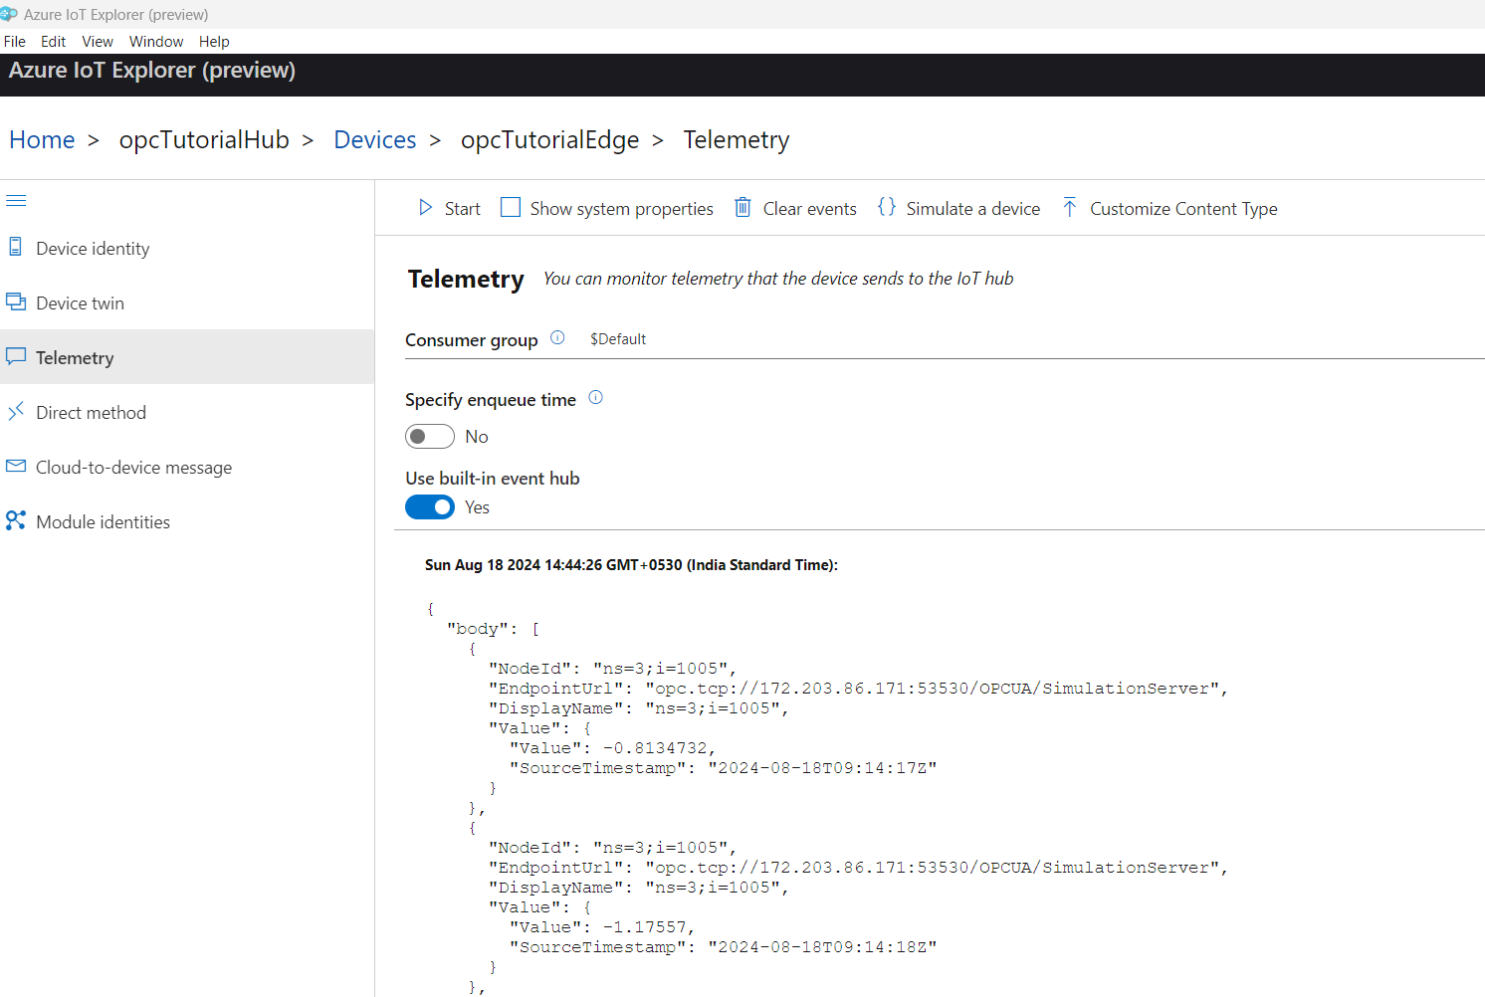Enable Show system properties checkbox
1485x997 pixels.
(511, 207)
